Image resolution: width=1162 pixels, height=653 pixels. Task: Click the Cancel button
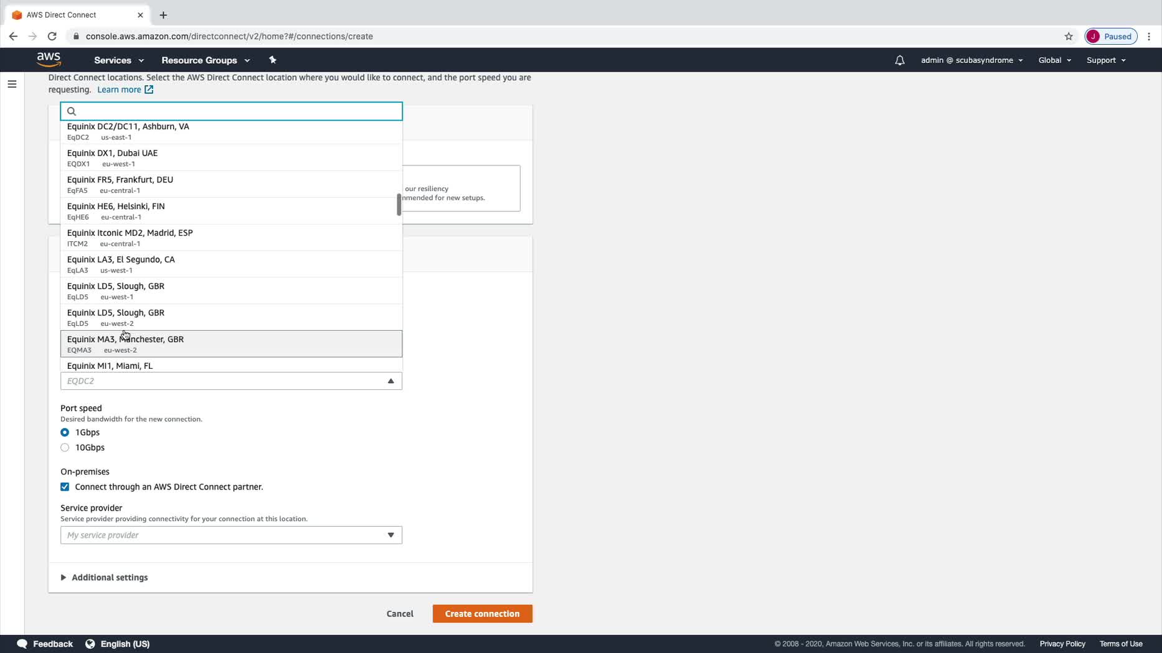point(400,614)
